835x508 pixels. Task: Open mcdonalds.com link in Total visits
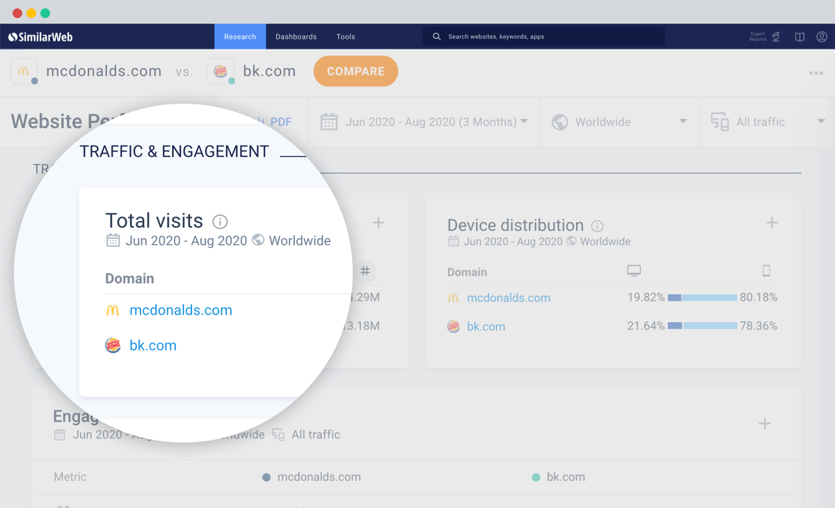pyautogui.click(x=181, y=310)
